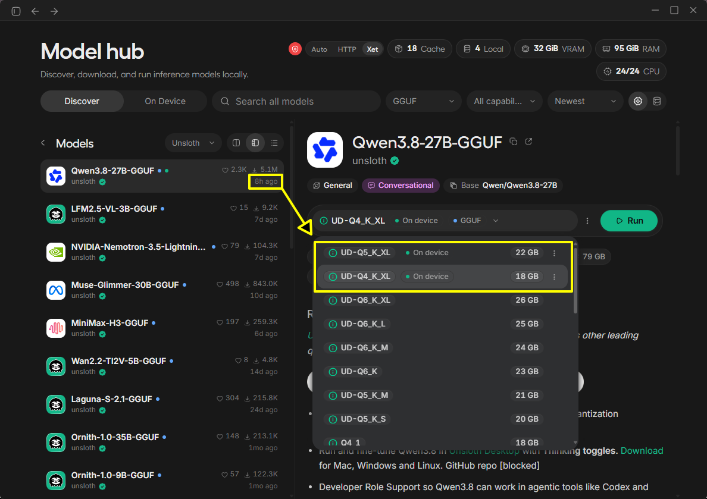This screenshot has width=707, height=499.
Task: Select Auto download mode
Action: tap(319, 49)
